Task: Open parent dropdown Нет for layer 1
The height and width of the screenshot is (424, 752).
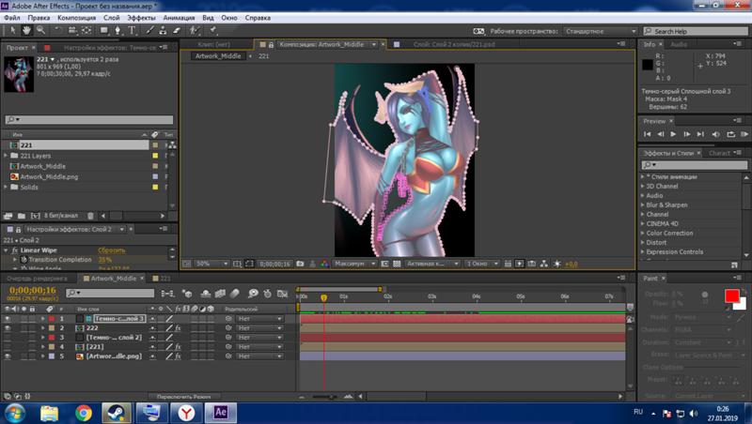Action: click(x=259, y=319)
